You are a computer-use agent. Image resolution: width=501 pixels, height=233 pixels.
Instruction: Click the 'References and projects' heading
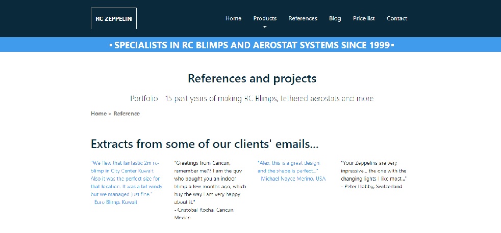pos(252,78)
